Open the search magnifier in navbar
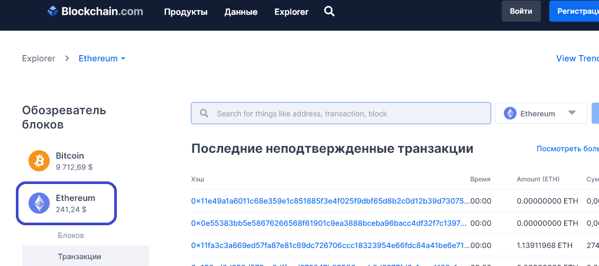The image size is (599, 266). click(x=329, y=11)
